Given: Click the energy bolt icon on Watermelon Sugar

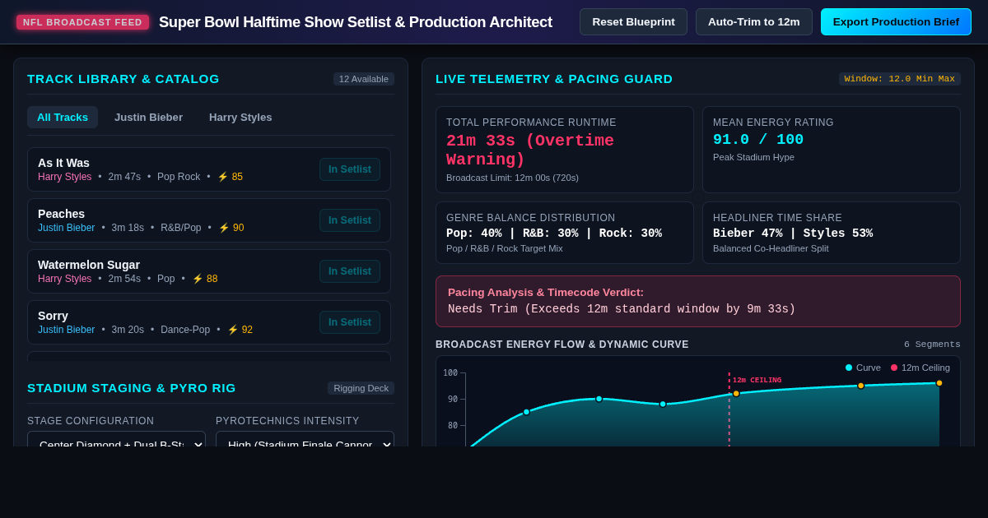Looking at the screenshot, I should [x=198, y=279].
